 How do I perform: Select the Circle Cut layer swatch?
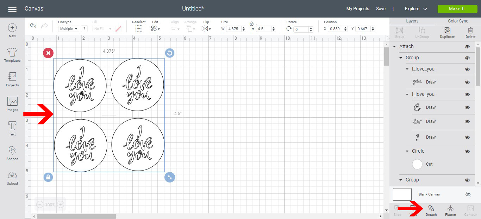pyautogui.click(x=417, y=164)
